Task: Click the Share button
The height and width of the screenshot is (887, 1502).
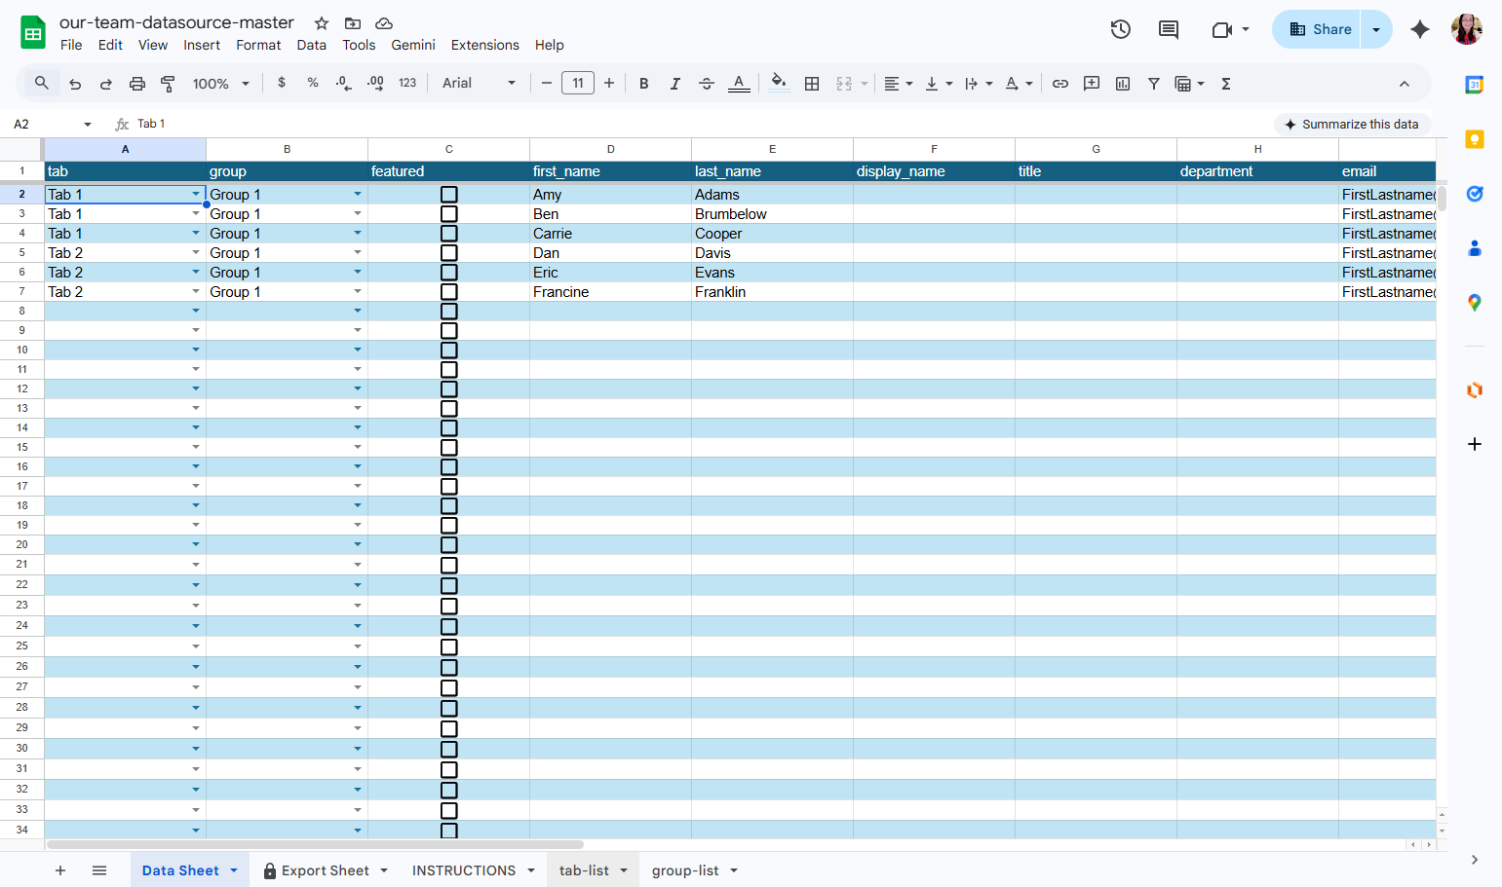Action: 1319,29
